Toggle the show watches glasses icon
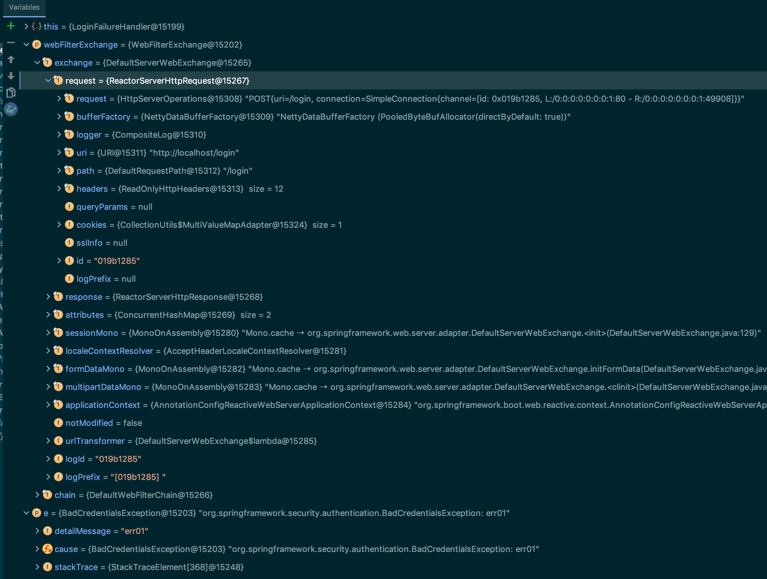 click(11, 110)
